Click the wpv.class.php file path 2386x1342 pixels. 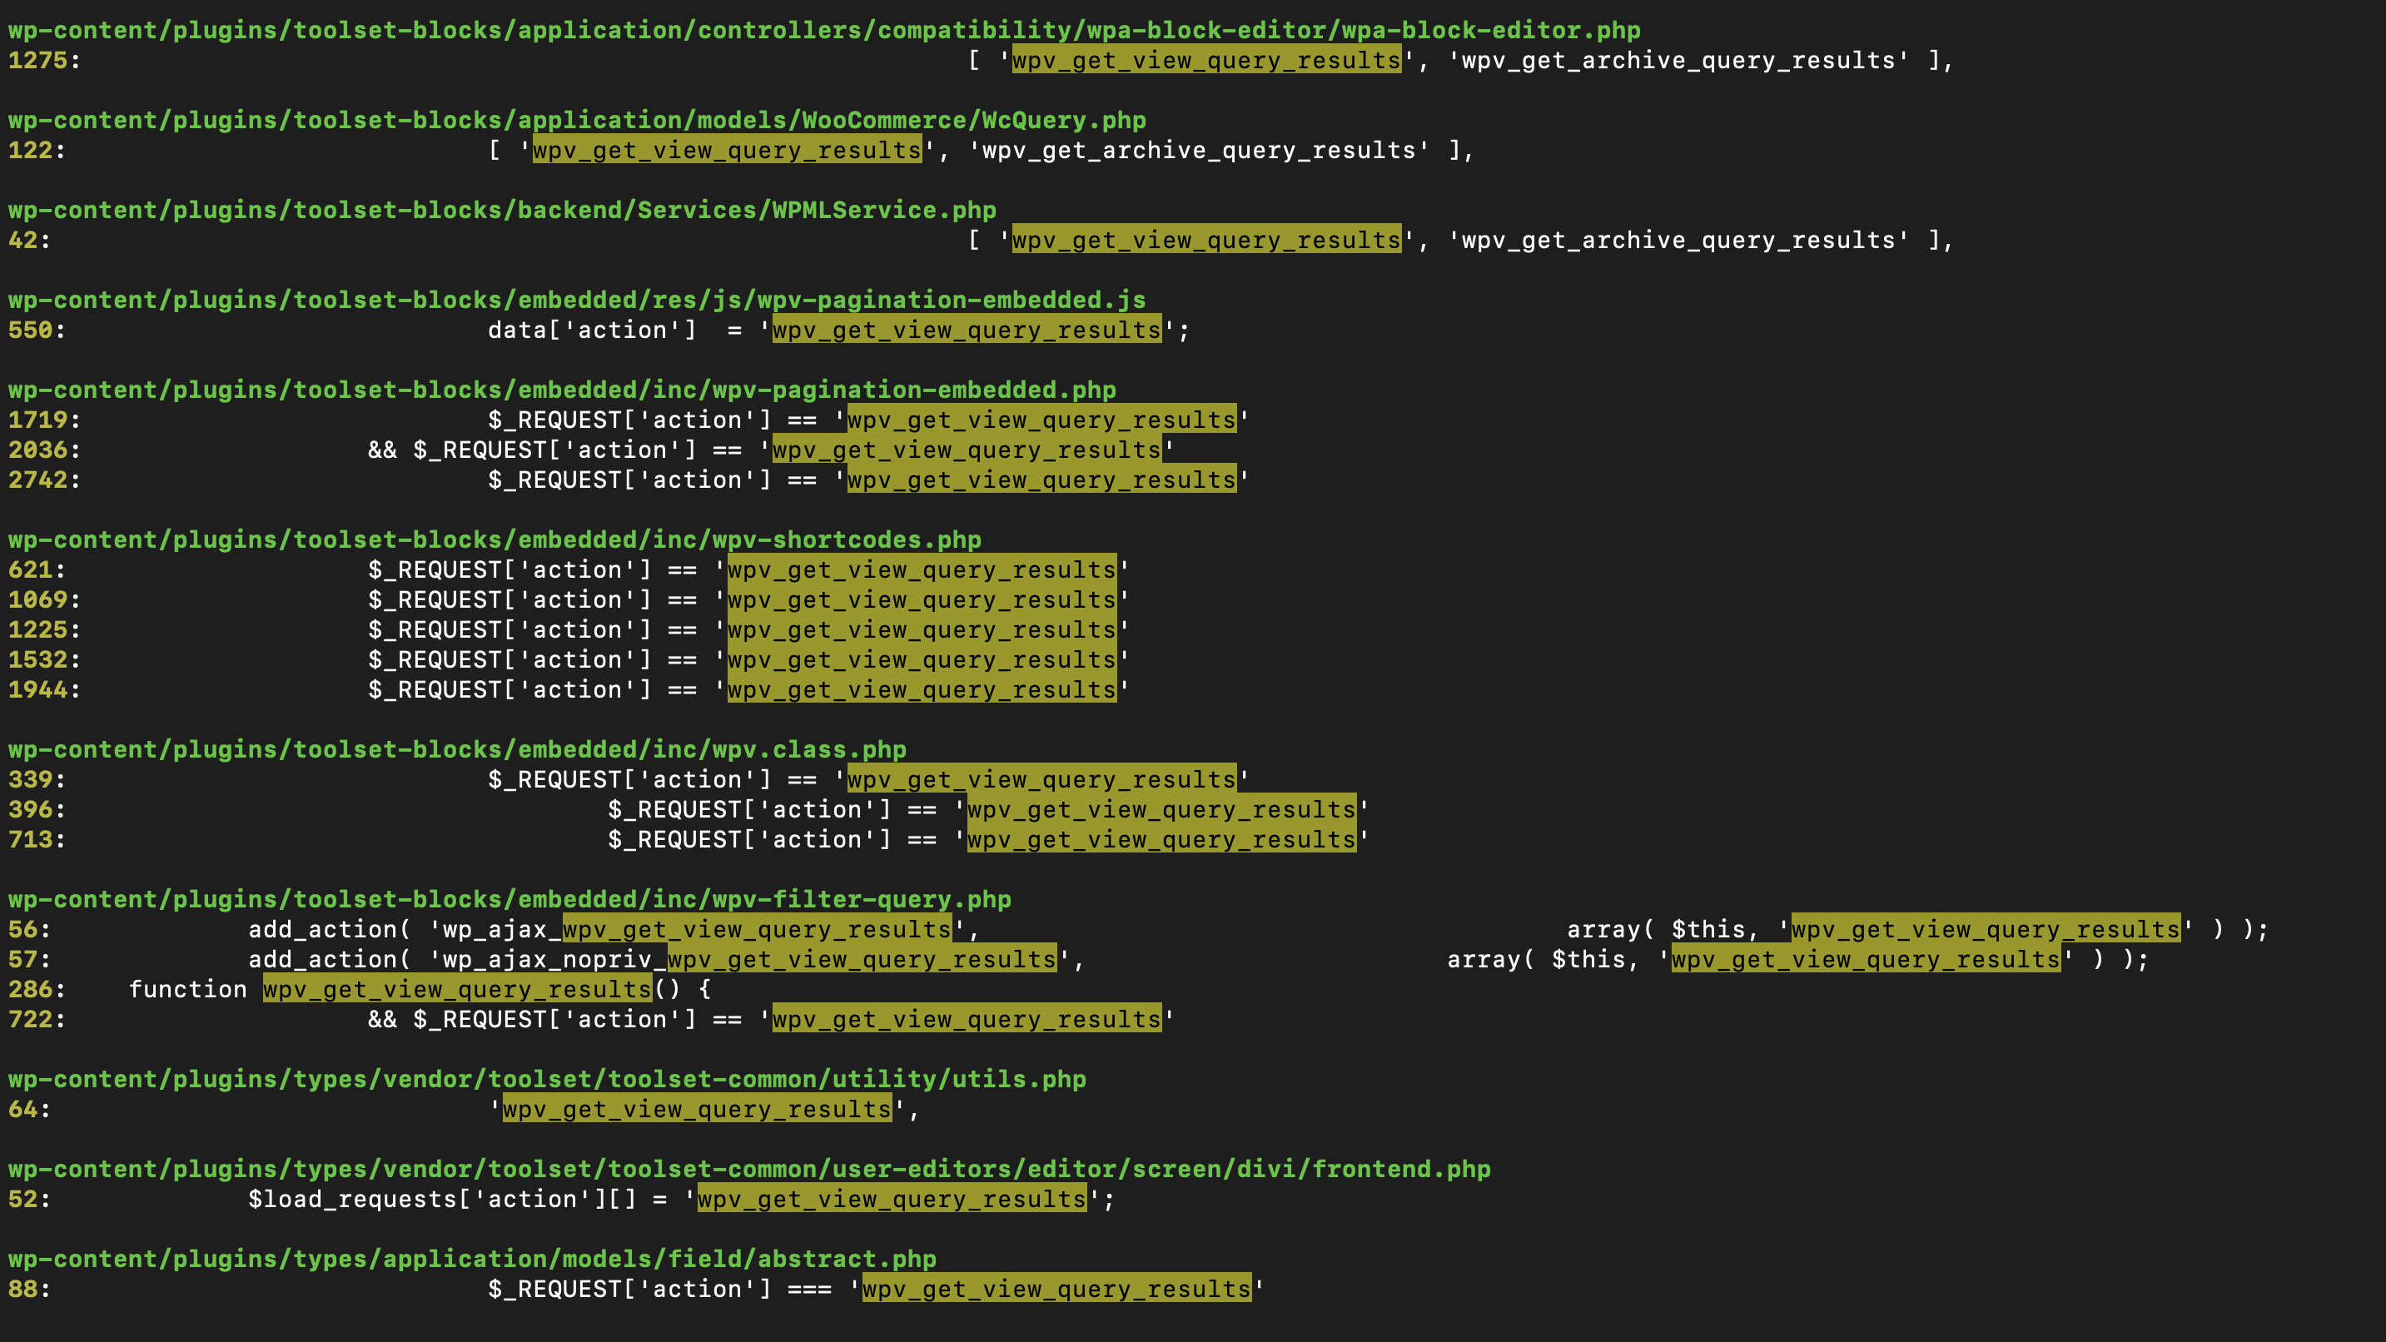tap(458, 749)
